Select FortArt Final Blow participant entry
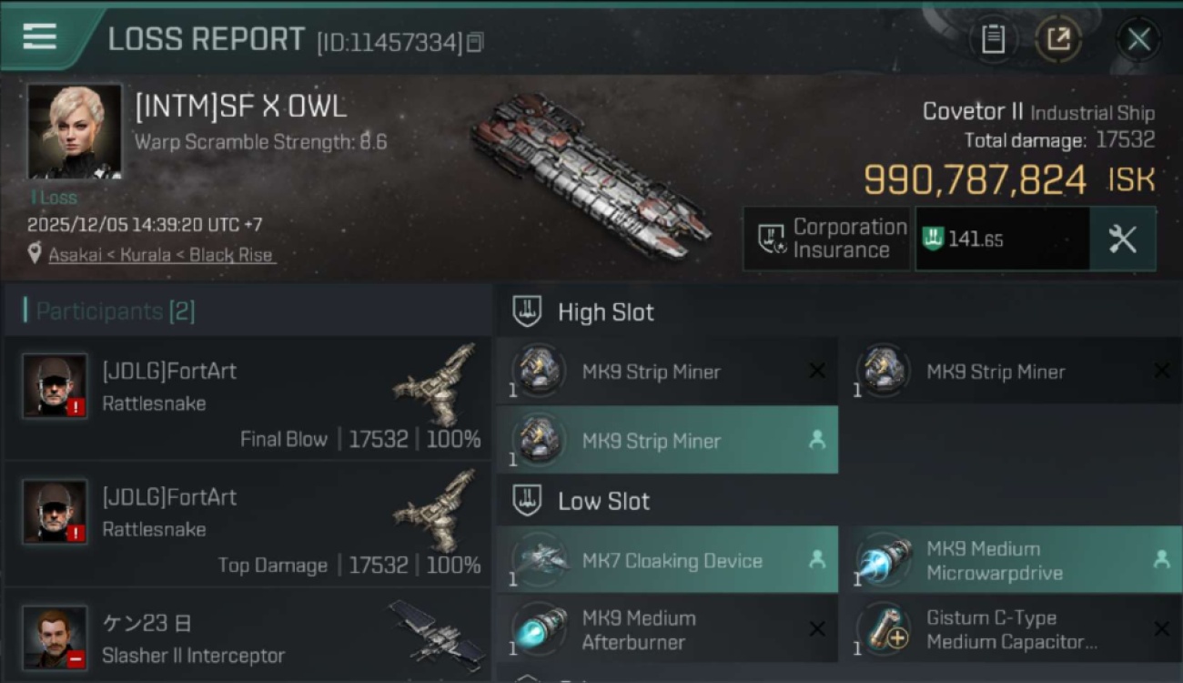The height and width of the screenshot is (683, 1183). pyautogui.click(x=248, y=399)
